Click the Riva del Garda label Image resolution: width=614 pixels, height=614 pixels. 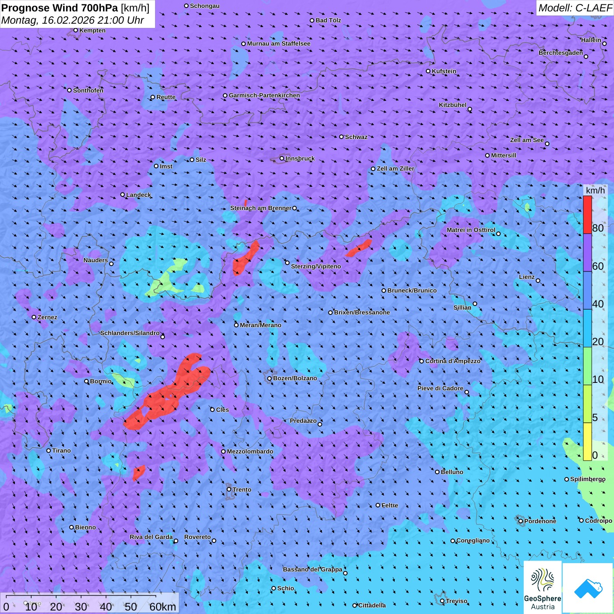tap(151, 537)
